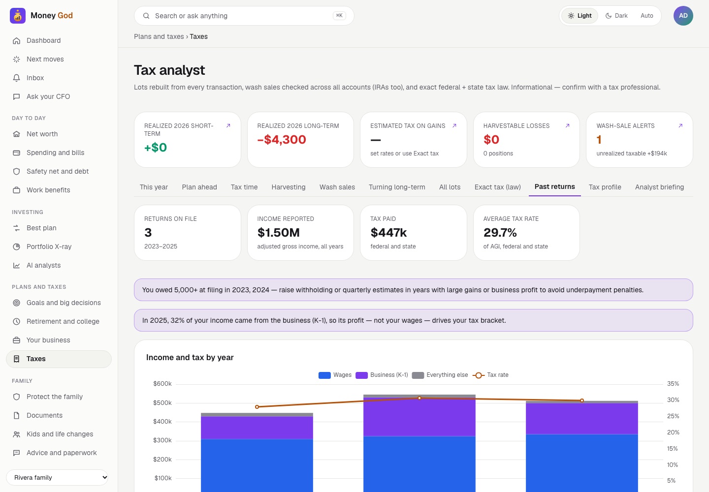Click Retirement and college clock icon
Viewport: 709px width, 492px height.
[x=16, y=321]
